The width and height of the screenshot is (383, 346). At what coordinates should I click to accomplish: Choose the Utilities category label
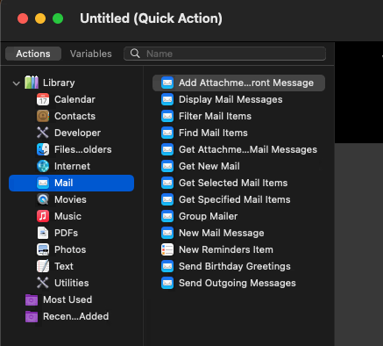coord(72,283)
